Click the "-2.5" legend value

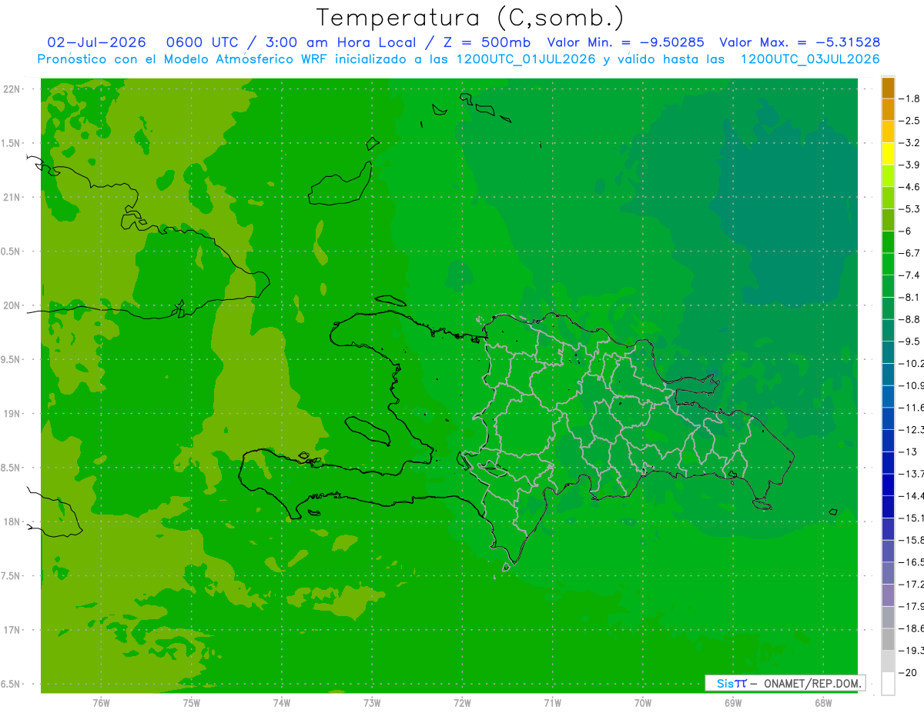pyautogui.click(x=909, y=121)
